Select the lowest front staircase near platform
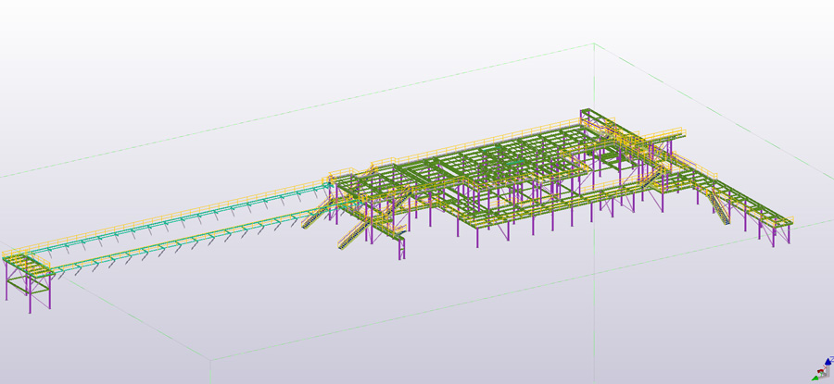 pyautogui.click(x=352, y=235)
